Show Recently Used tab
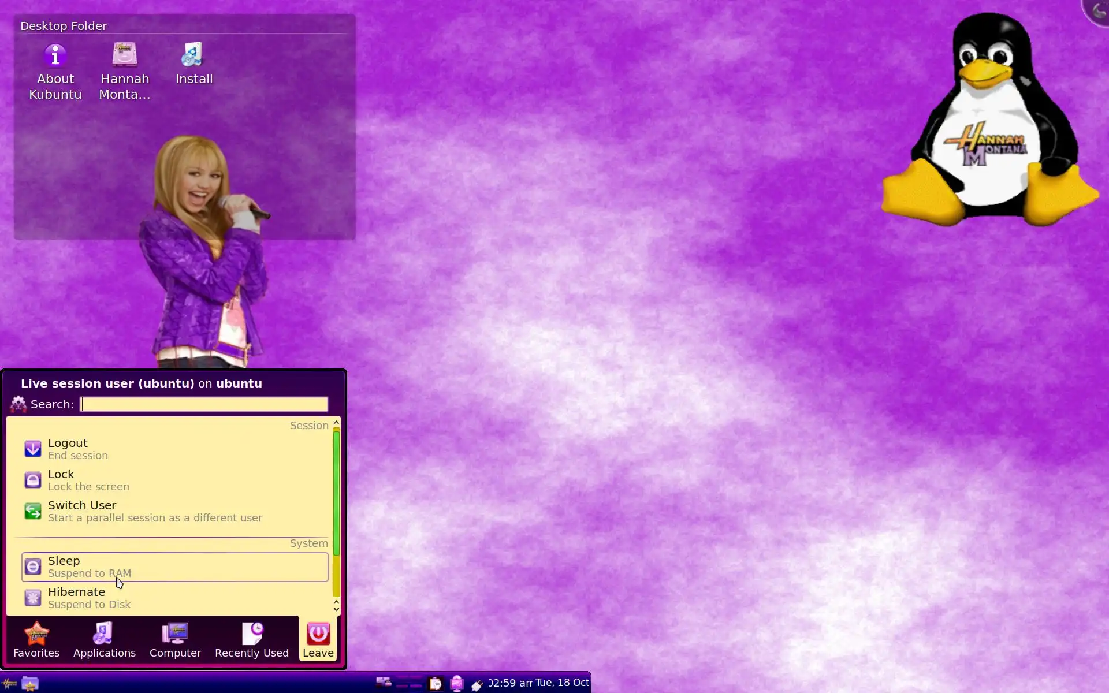This screenshot has width=1109, height=693. pos(252,640)
